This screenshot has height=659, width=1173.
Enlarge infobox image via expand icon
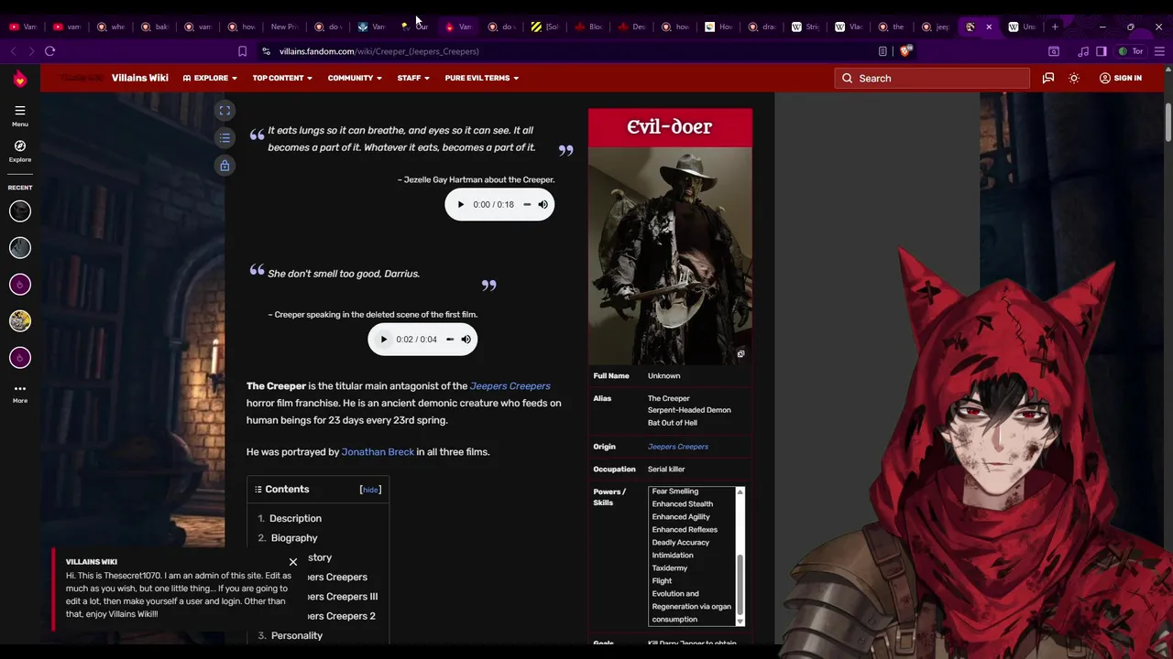click(x=740, y=354)
